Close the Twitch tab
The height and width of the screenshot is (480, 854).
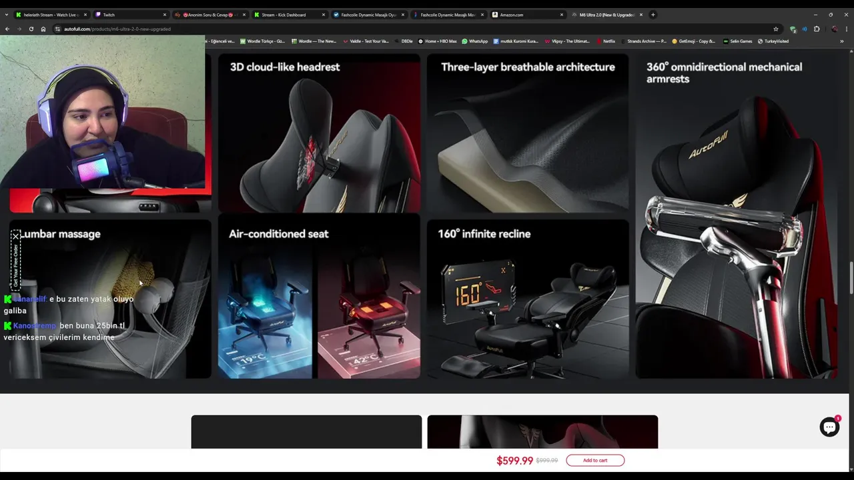tap(165, 15)
